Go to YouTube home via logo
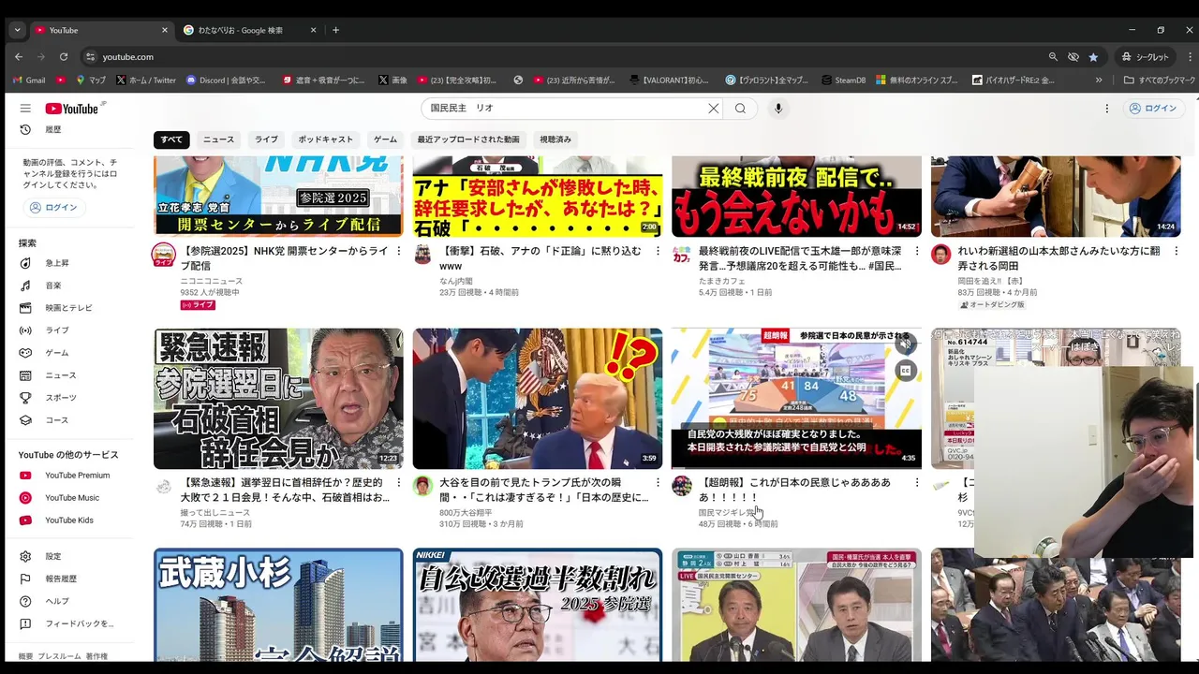1199x674 pixels. pyautogui.click(x=71, y=109)
